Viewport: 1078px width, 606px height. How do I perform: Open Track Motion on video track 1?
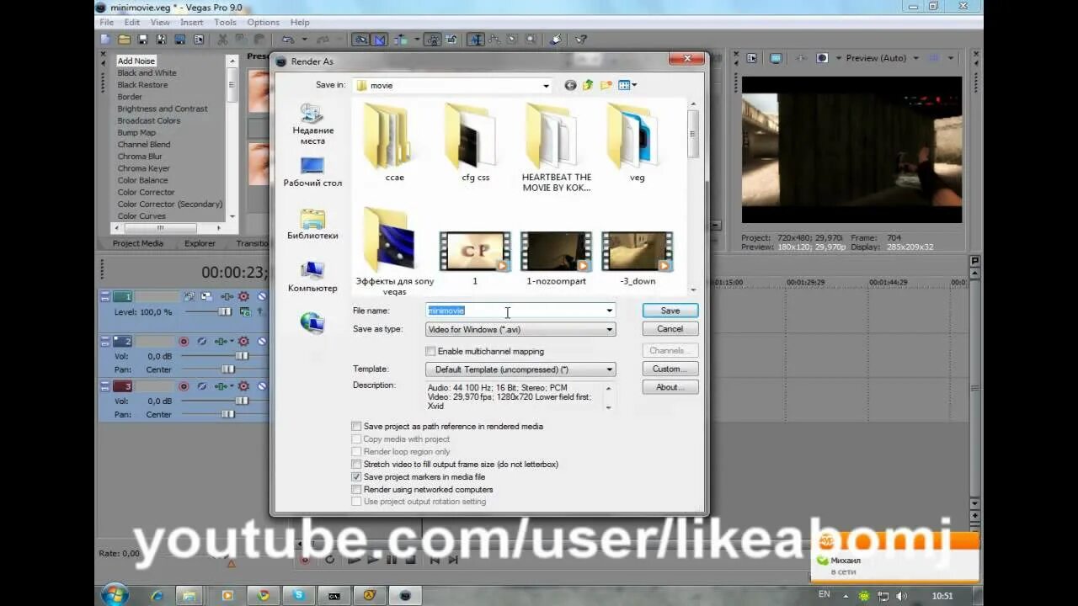pos(206,296)
